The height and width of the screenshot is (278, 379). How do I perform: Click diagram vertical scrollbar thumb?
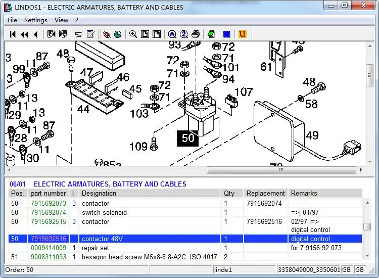coord(369,75)
